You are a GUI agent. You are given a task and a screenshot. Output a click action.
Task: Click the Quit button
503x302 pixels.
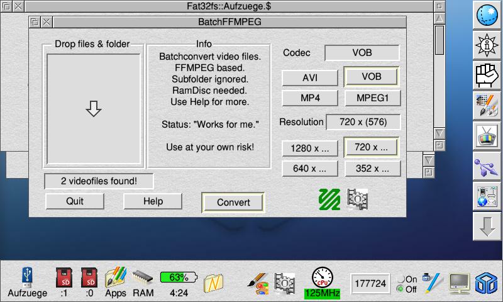[75, 201]
